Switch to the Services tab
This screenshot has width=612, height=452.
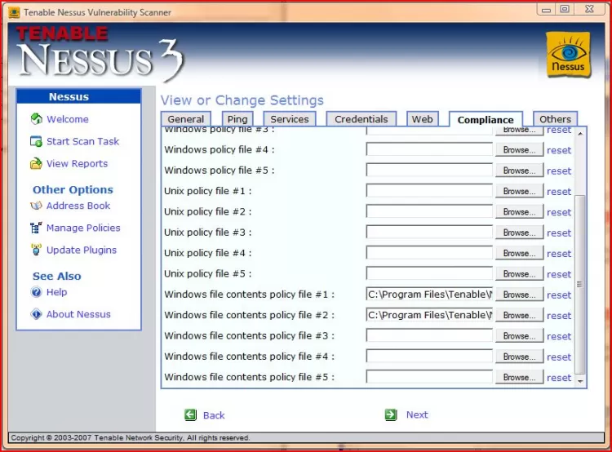290,119
